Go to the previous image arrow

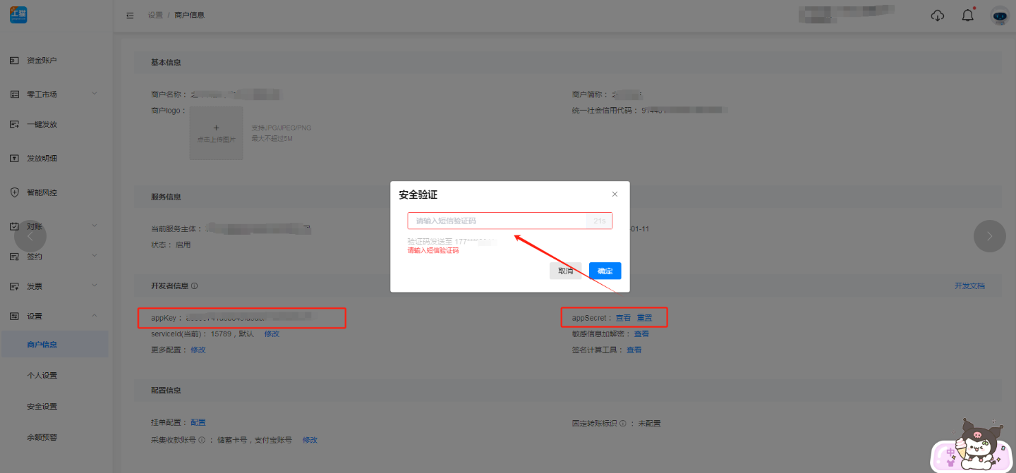point(30,236)
